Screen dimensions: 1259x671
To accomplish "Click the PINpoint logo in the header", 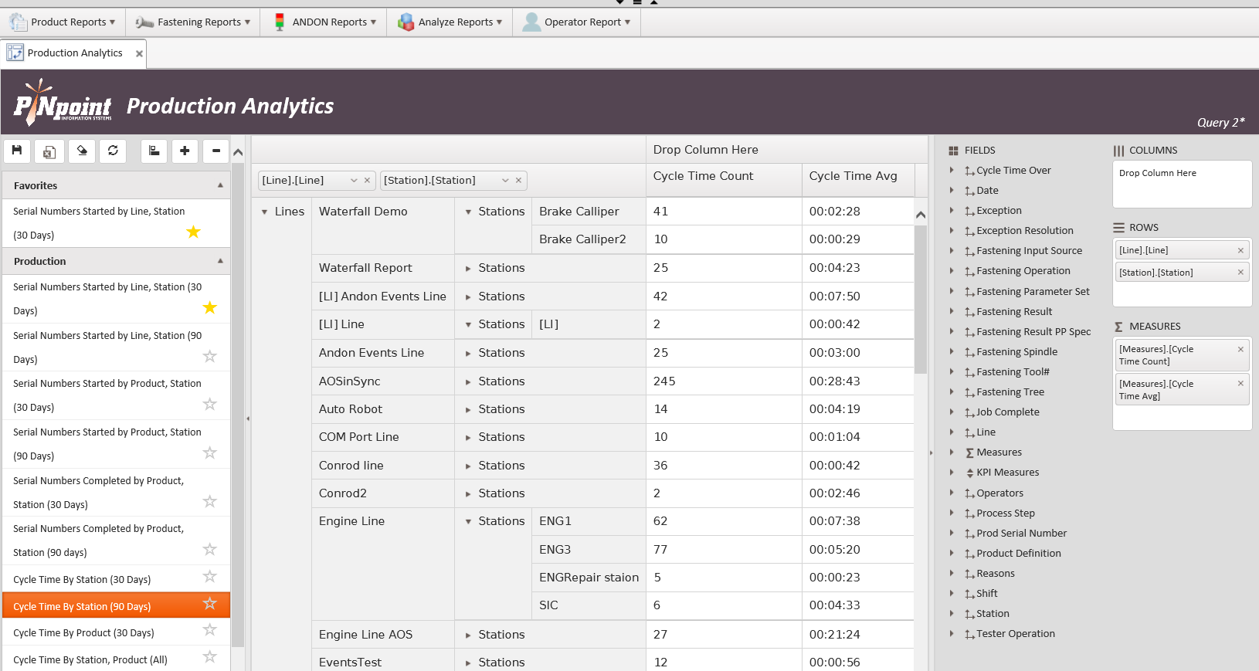I will [x=63, y=103].
